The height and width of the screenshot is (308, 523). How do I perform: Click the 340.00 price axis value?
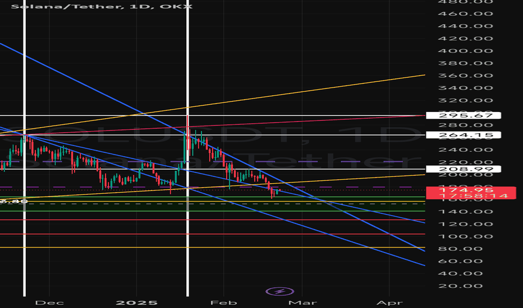[465, 87]
